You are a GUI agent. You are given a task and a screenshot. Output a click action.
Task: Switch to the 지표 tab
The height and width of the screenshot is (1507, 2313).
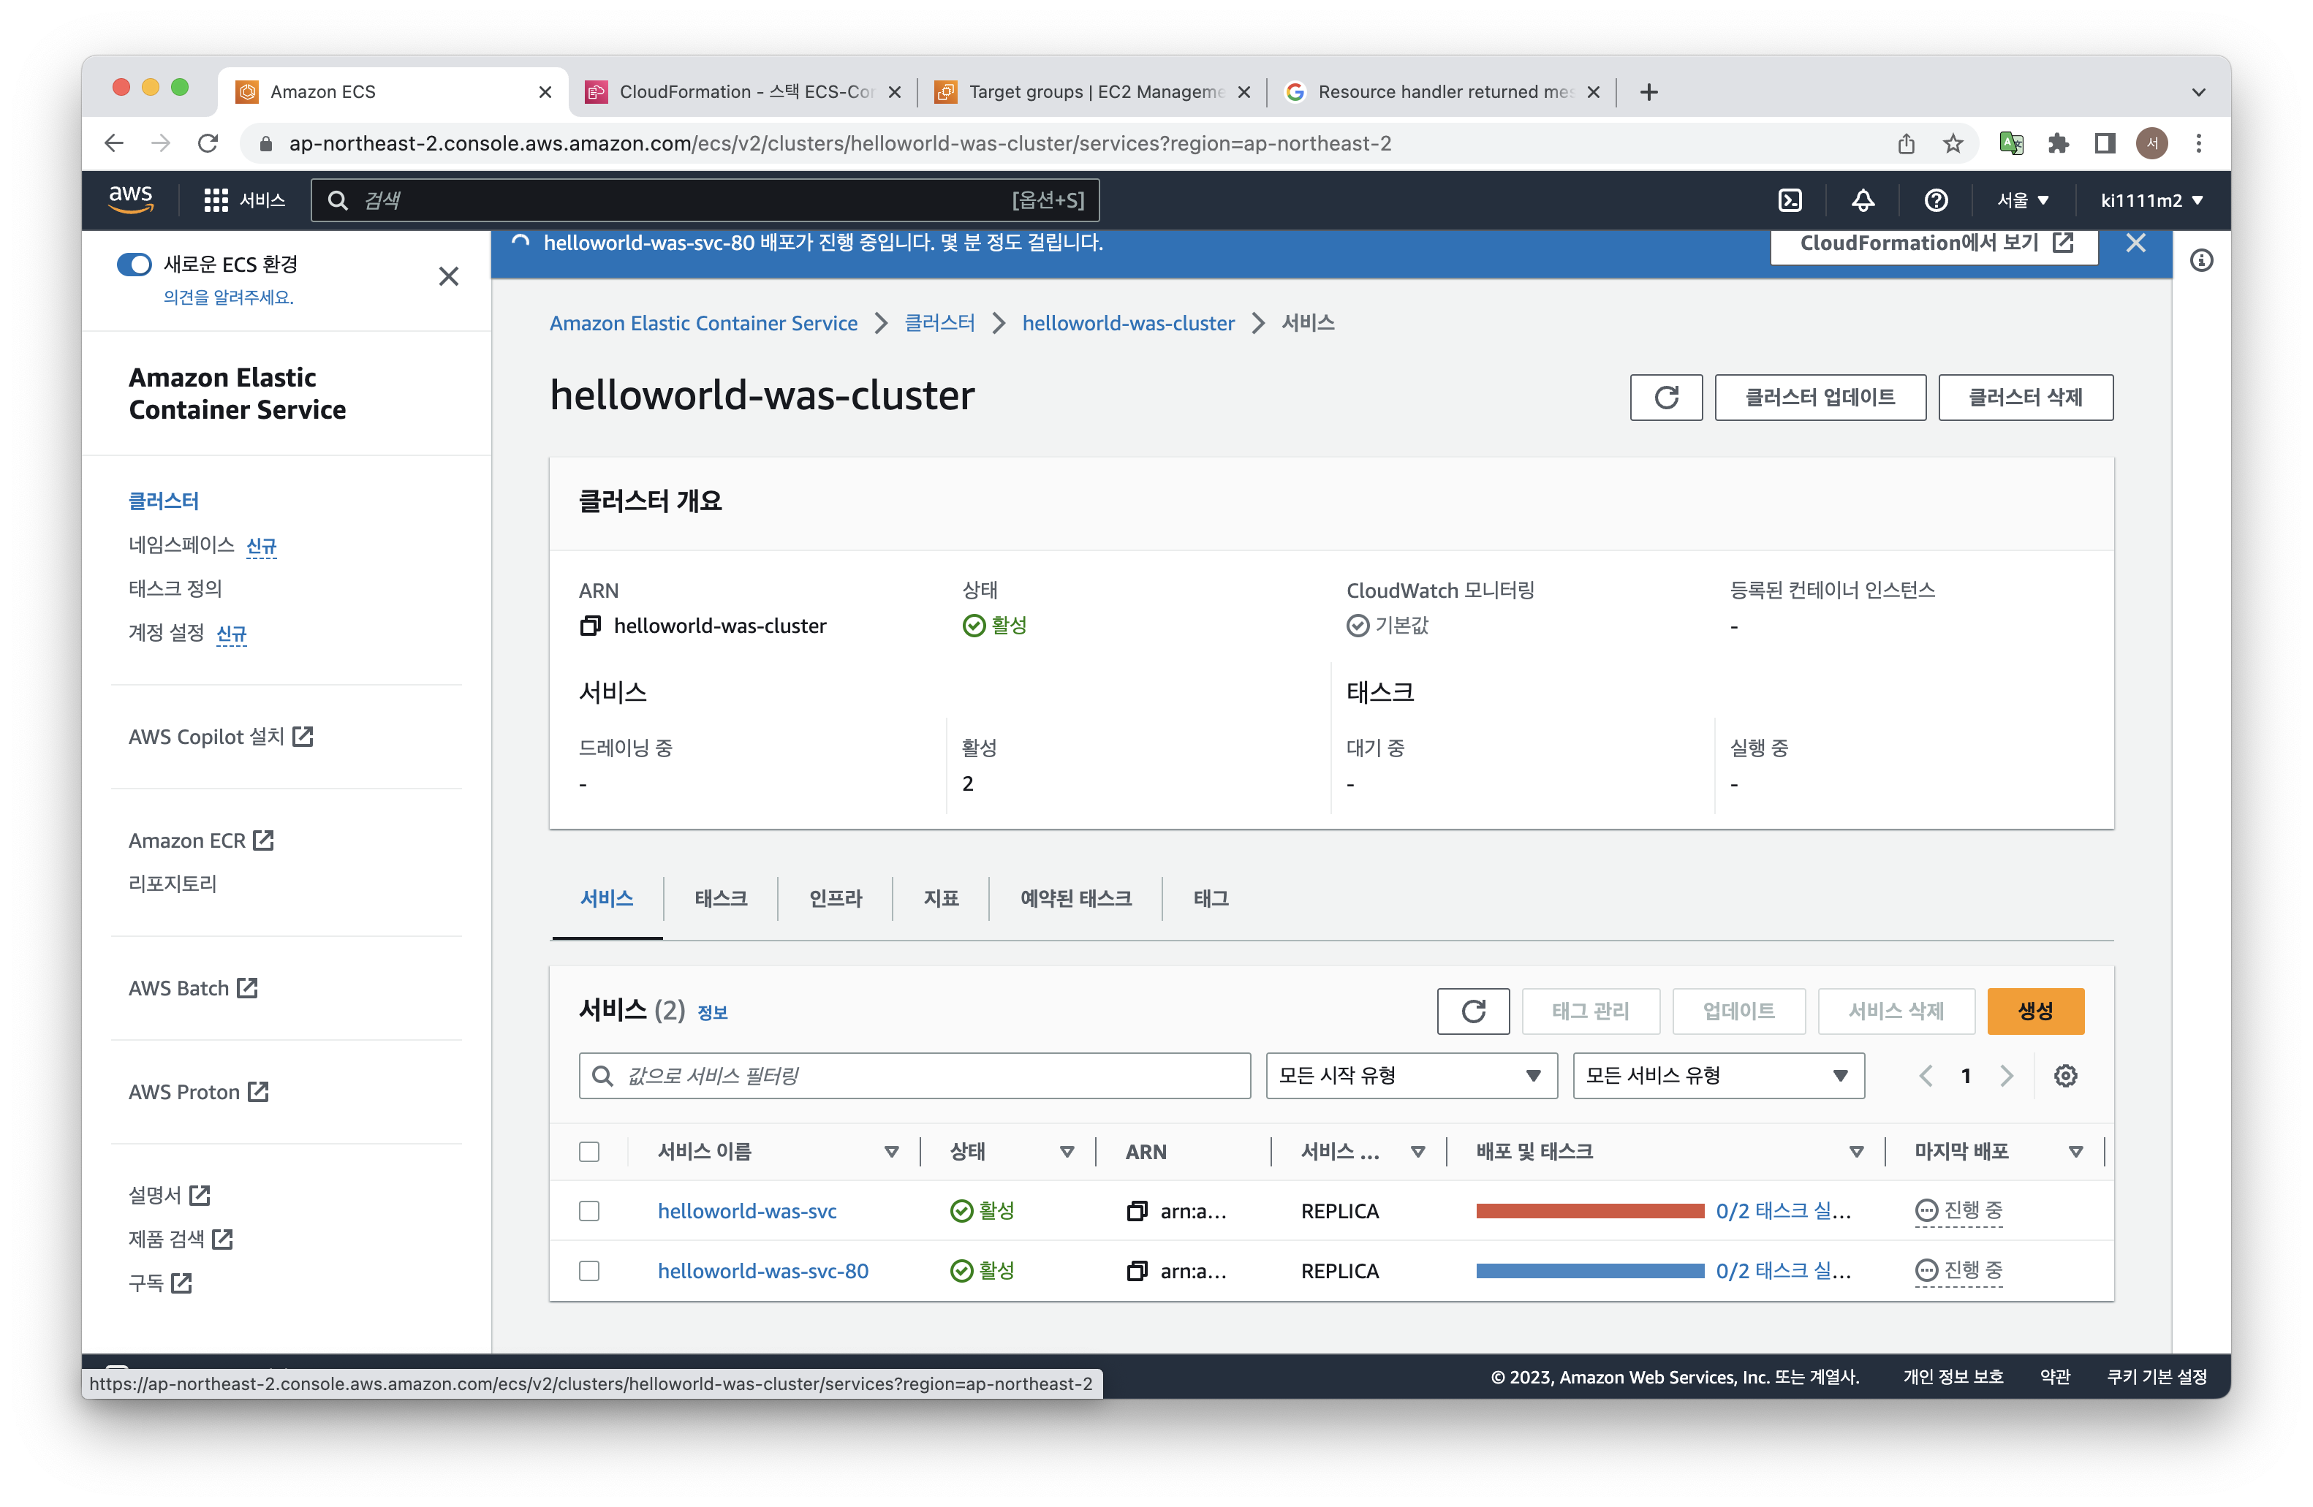(940, 897)
